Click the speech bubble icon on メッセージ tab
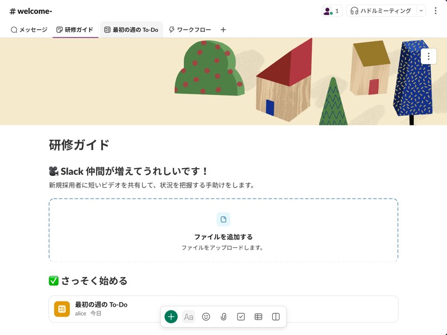 click(x=13, y=30)
